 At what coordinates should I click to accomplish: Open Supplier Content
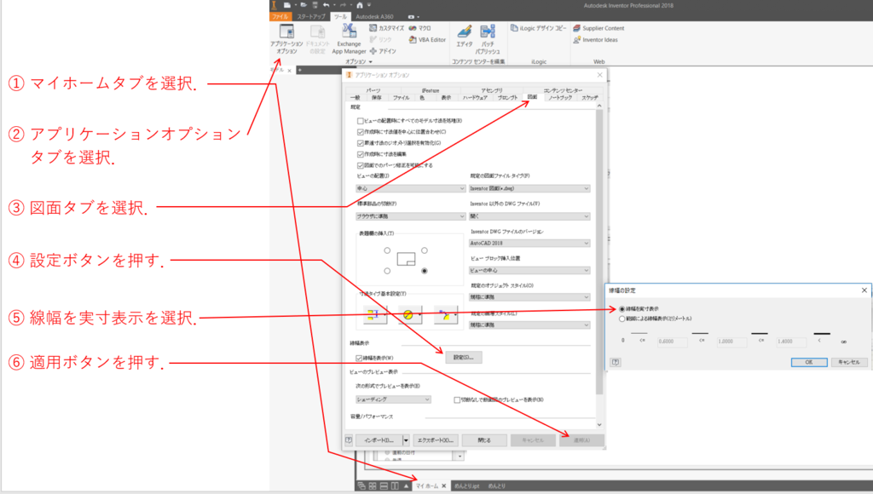[598, 28]
